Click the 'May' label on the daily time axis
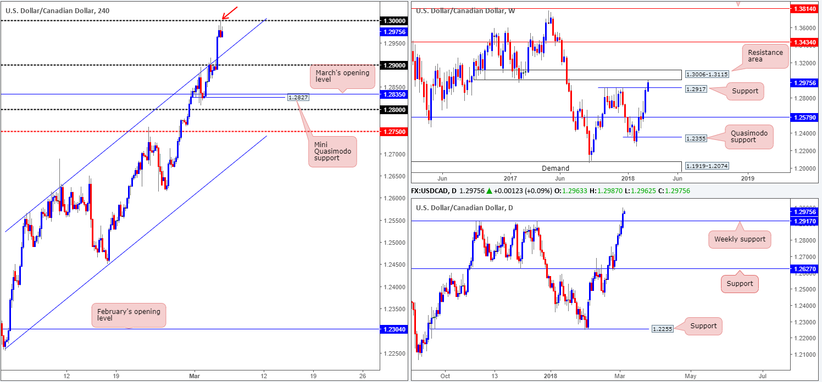Viewport: 822px width, 382px height. (691, 375)
